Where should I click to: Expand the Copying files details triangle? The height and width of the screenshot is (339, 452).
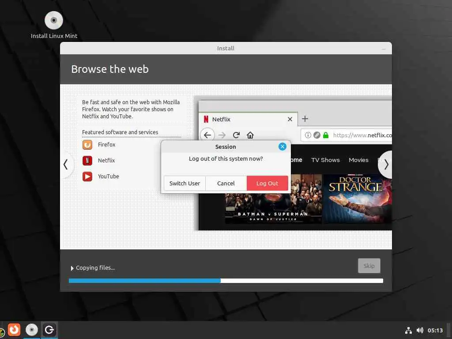click(x=72, y=268)
